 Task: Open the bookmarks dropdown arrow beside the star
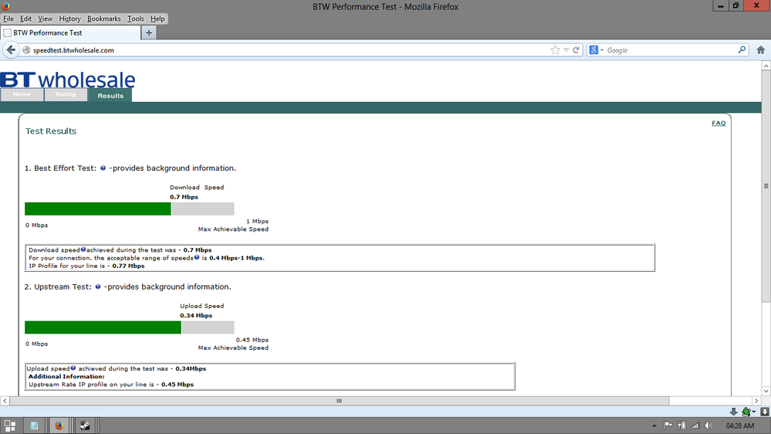pyautogui.click(x=566, y=50)
